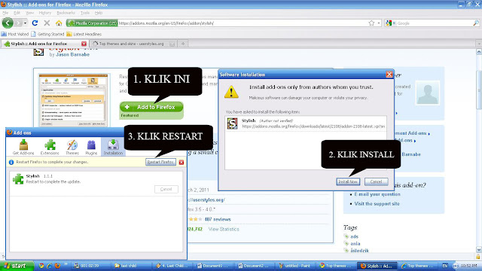Open the Help menu

(x=99, y=13)
